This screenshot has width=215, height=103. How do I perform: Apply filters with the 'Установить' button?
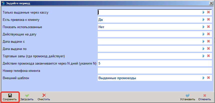[x=187, y=97]
